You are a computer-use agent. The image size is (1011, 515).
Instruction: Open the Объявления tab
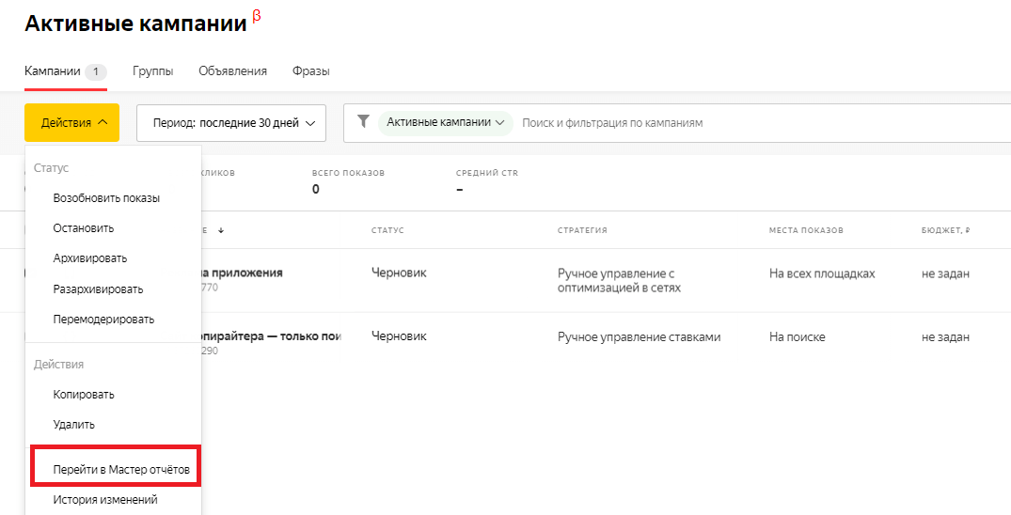pos(232,71)
